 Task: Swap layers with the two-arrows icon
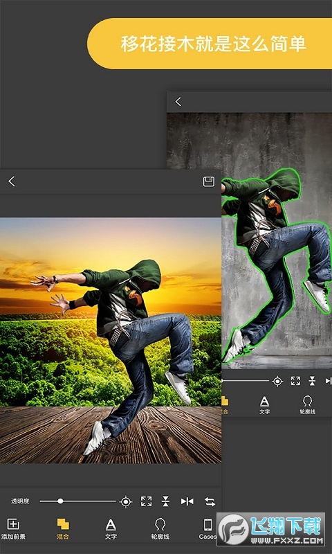tap(210, 501)
